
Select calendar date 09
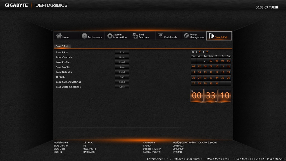click(x=211, y=67)
